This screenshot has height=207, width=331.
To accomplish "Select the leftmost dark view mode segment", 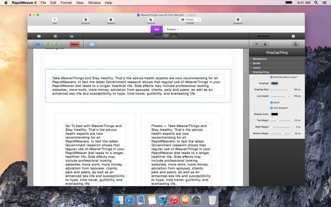I will pos(158,36).
